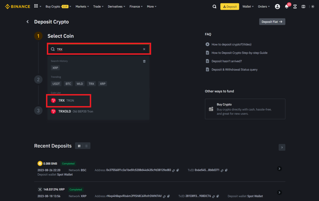Click the Deposit Fiat button
Image resolution: width=319 pixels, height=201 pixels.
(x=272, y=22)
